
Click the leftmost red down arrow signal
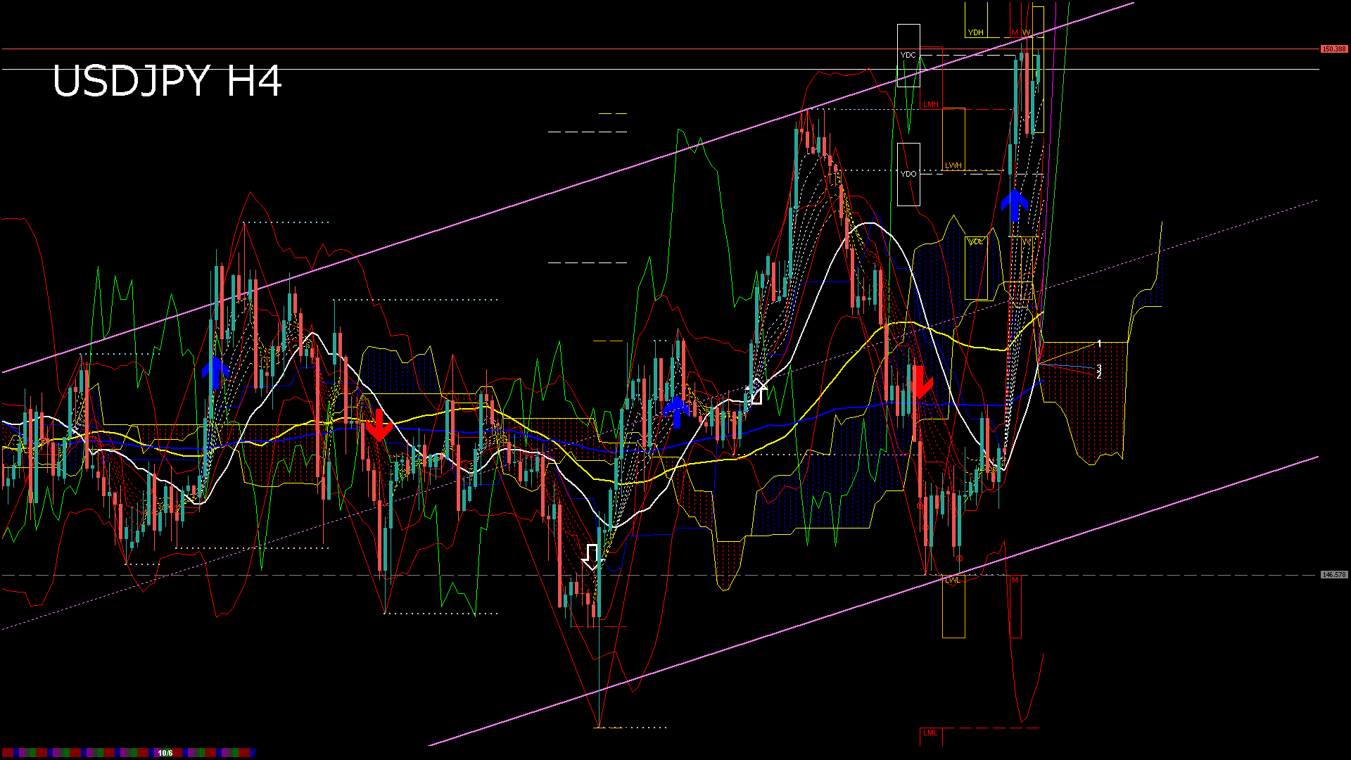379,425
